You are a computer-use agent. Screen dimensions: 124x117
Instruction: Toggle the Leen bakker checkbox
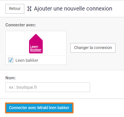(11, 60)
